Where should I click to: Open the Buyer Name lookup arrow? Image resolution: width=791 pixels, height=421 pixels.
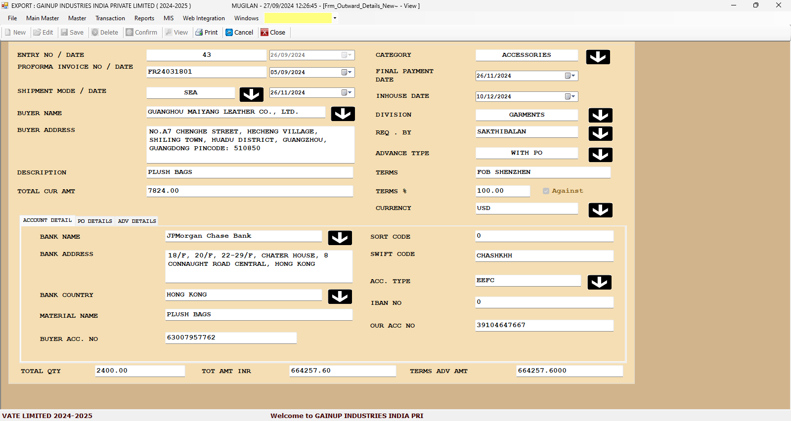point(343,114)
